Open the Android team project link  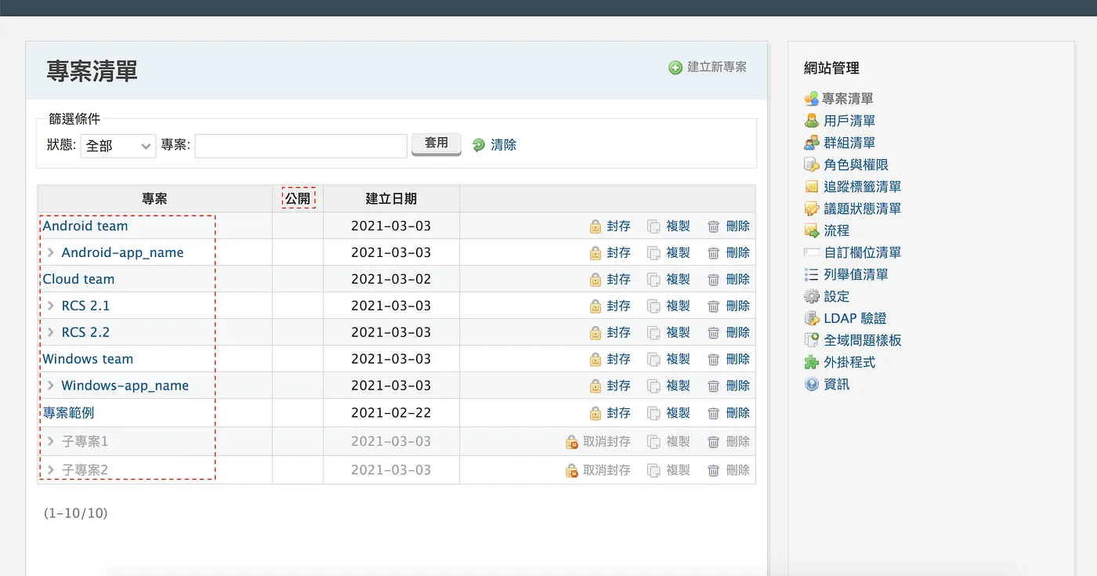click(x=85, y=226)
